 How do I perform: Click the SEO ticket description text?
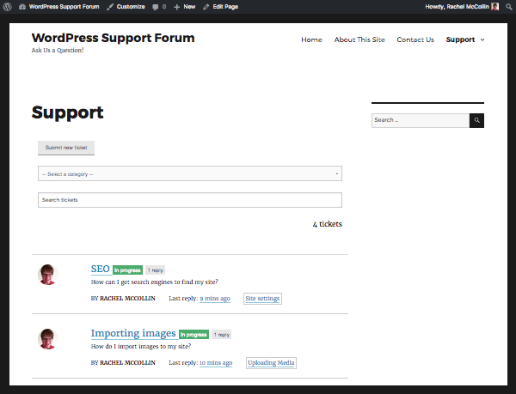coord(154,282)
